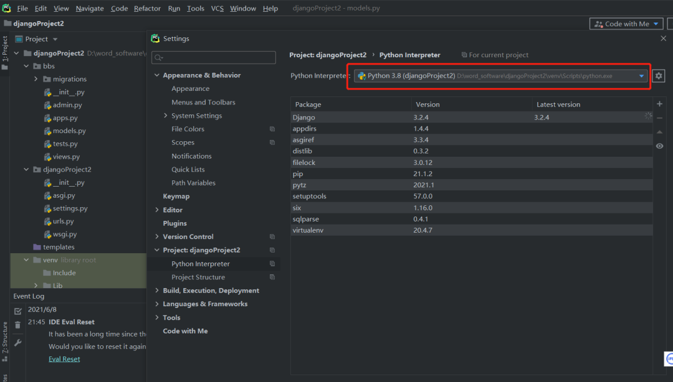The width and height of the screenshot is (673, 382).
Task: Expand the Editor settings group
Action: point(157,210)
